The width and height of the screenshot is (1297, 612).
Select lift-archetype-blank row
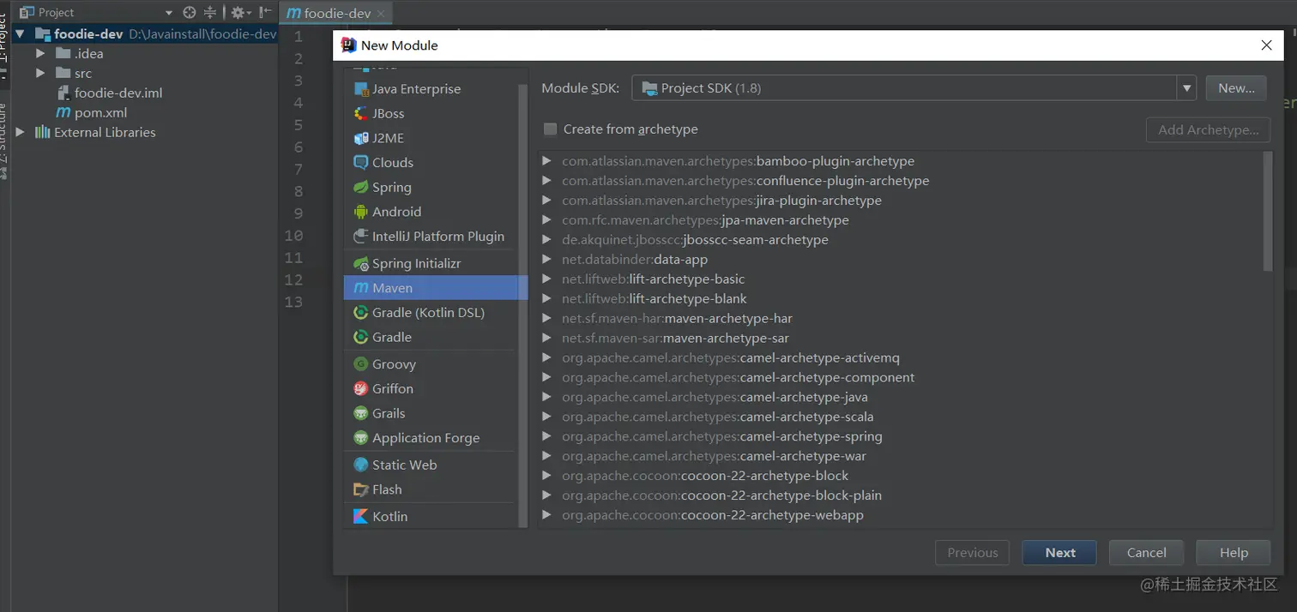tap(901, 299)
